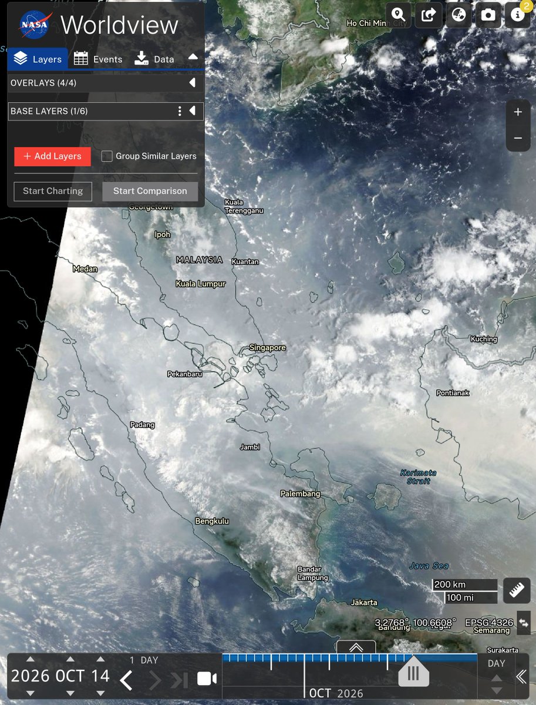Decrease the timeline zoom level from DAY
Screen dimensions: 536x705
[x=497, y=691]
